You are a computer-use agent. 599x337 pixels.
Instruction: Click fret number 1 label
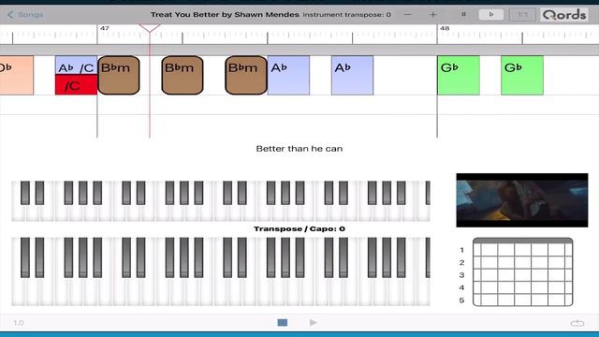461,250
